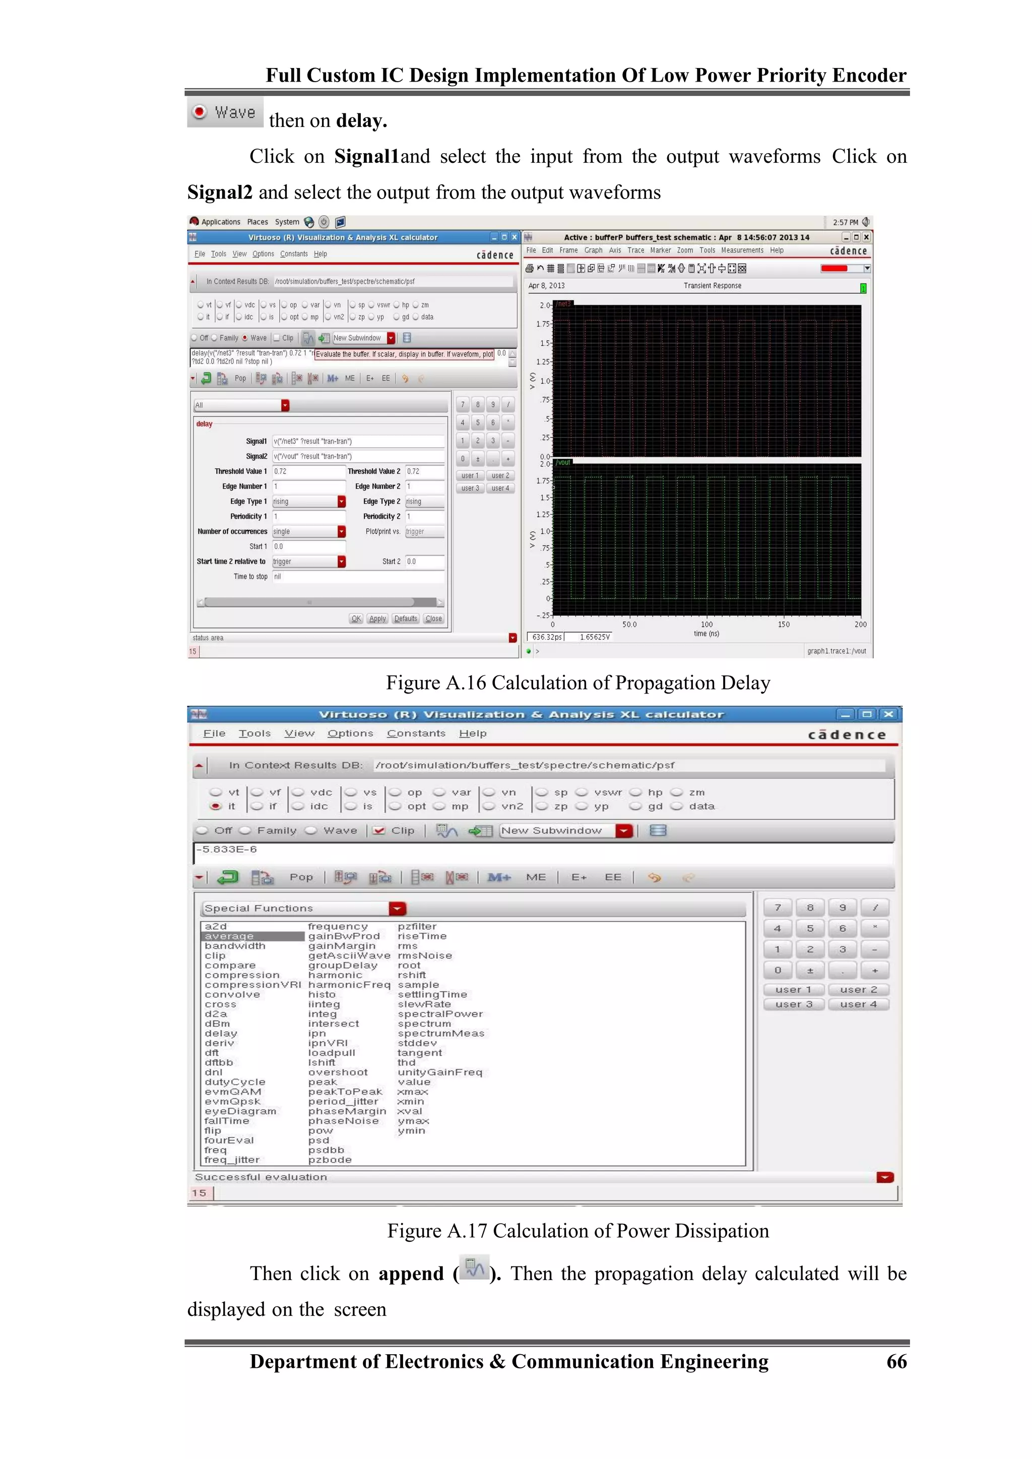Click red color swatch in graph toolbar

[834, 268]
